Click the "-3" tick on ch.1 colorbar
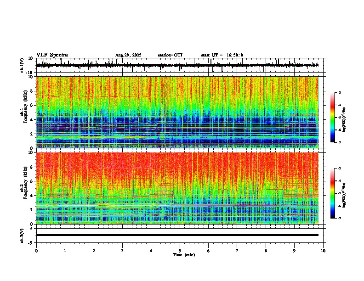The width and height of the screenshot is (364, 281). [x=339, y=93]
